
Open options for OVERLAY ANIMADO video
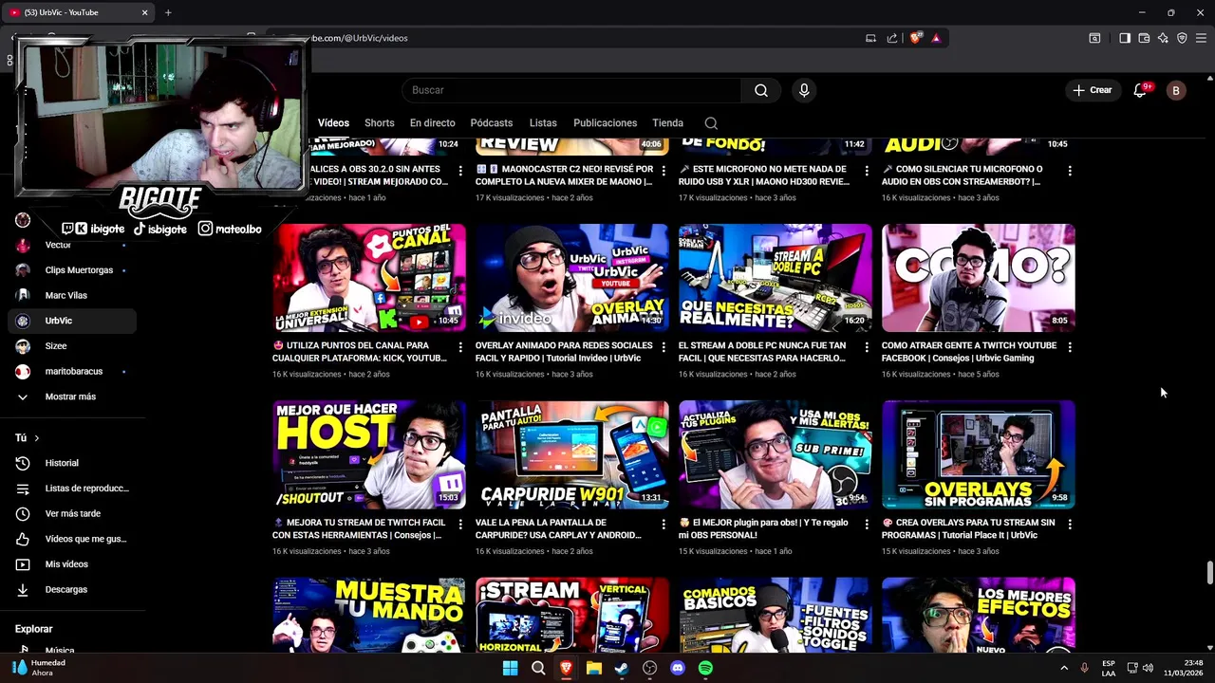tap(664, 347)
